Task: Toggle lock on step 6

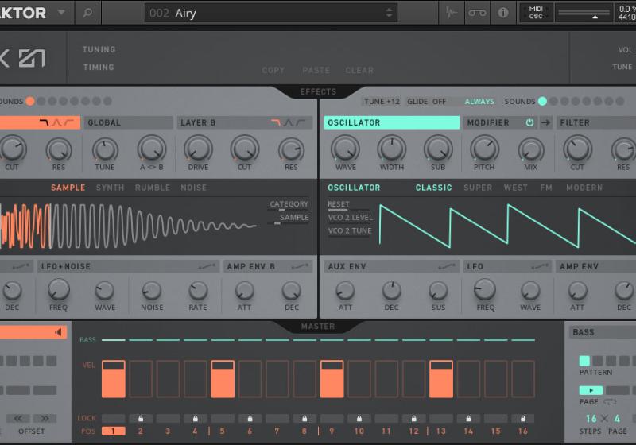Action: tap(250, 418)
